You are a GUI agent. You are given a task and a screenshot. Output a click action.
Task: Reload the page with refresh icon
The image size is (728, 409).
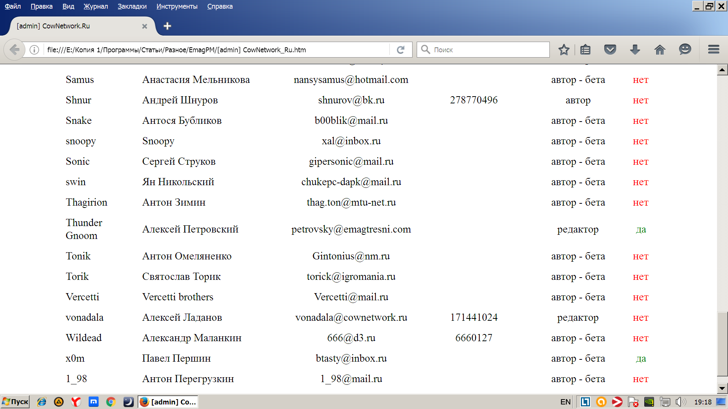(x=401, y=50)
